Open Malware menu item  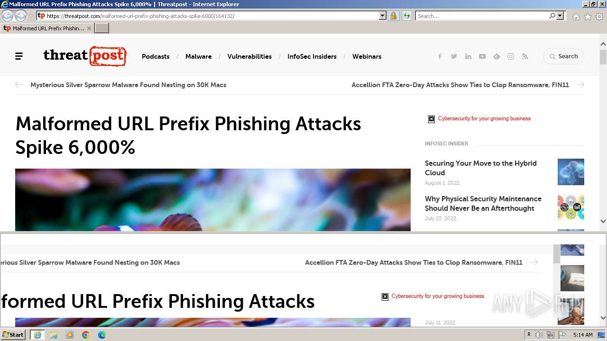[198, 56]
